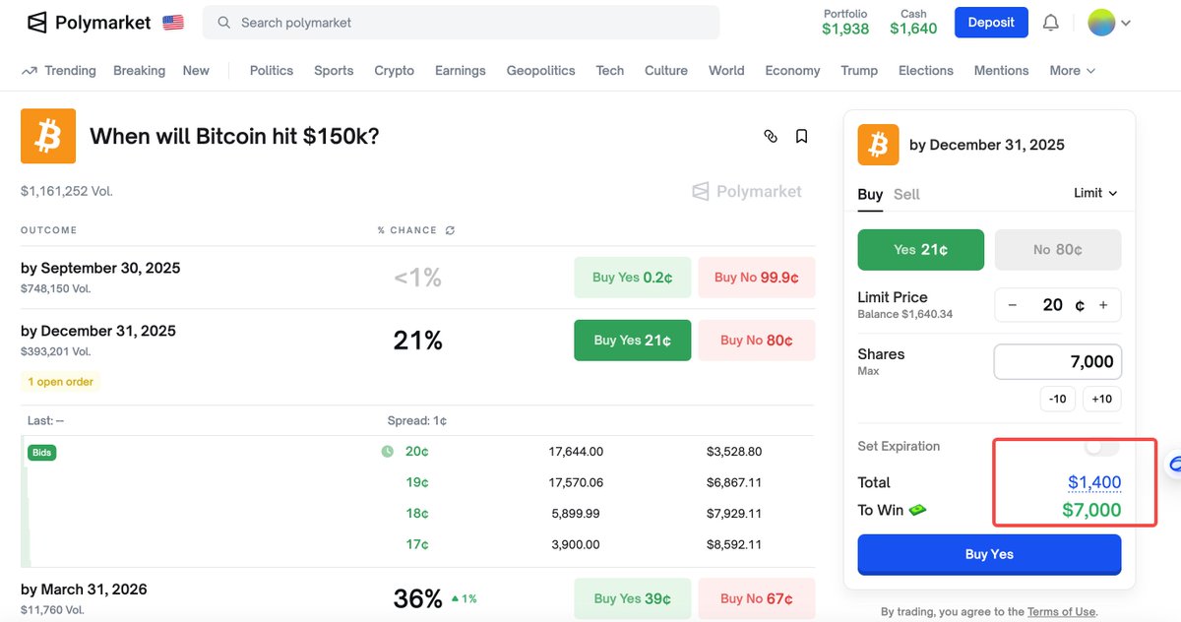The width and height of the screenshot is (1181, 622).
Task: Select the by March 31, 2026 outcome row
Action: [x=417, y=596]
